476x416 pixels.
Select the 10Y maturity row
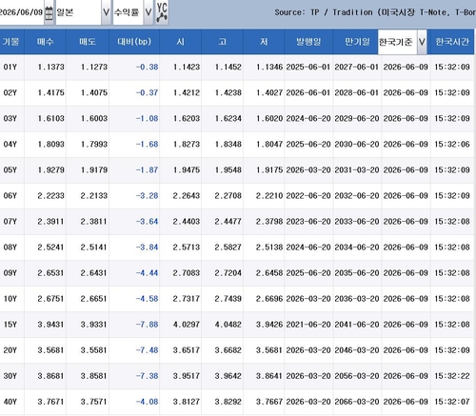(237, 299)
